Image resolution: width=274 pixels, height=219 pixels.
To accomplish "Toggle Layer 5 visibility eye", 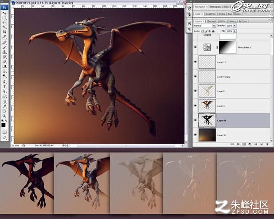I will tap(196, 91).
